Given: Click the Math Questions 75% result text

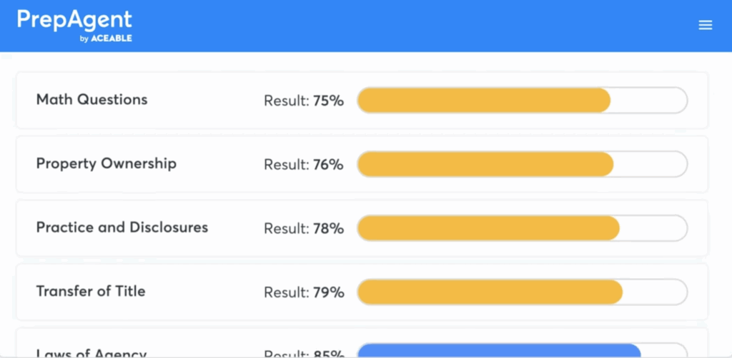Looking at the screenshot, I should pos(304,101).
